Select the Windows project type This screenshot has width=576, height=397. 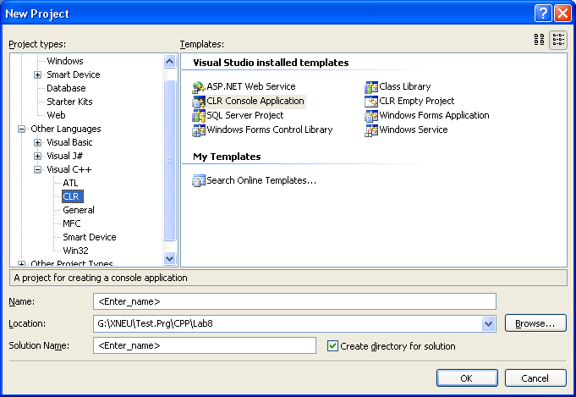[65, 61]
